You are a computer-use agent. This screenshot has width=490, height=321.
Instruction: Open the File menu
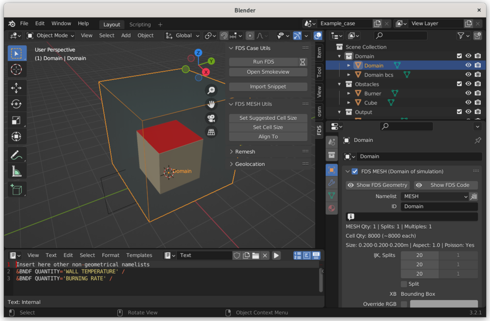[x=24, y=23]
